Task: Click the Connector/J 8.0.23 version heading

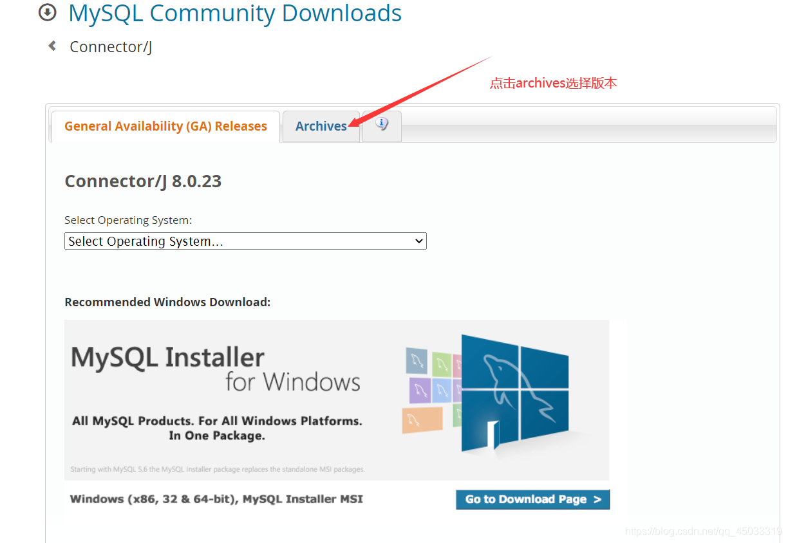Action: point(143,181)
